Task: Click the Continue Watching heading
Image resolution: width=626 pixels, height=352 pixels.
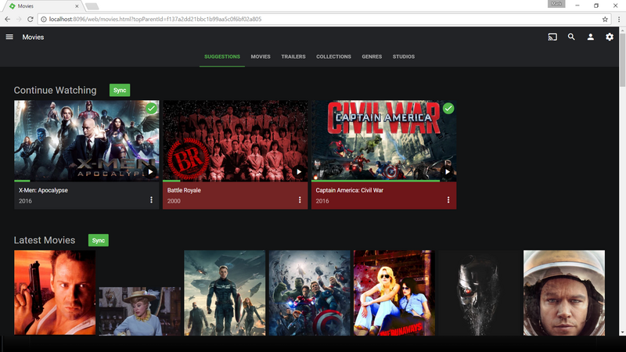Action: click(x=55, y=90)
